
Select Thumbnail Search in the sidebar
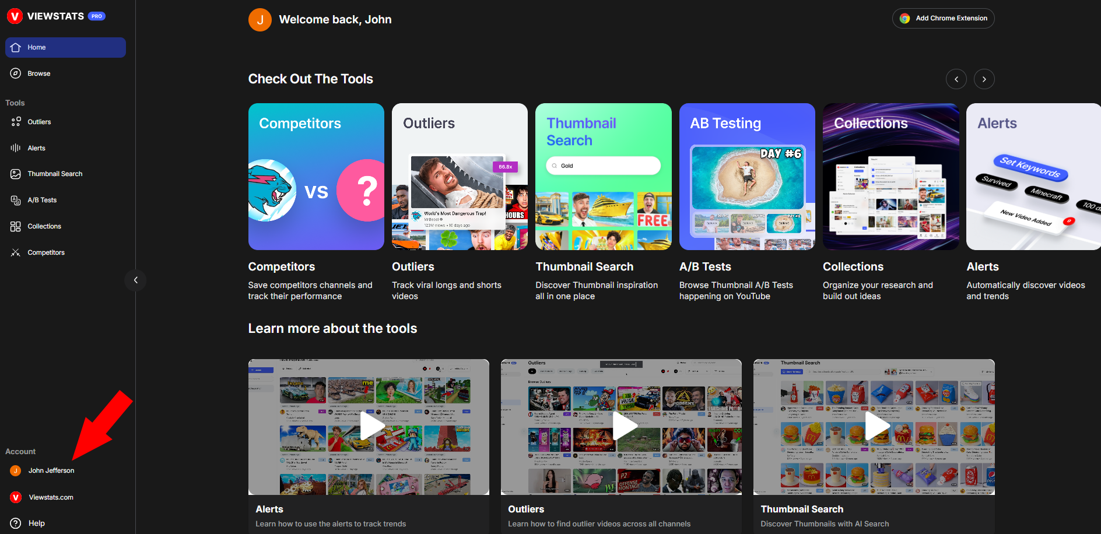click(x=65, y=174)
